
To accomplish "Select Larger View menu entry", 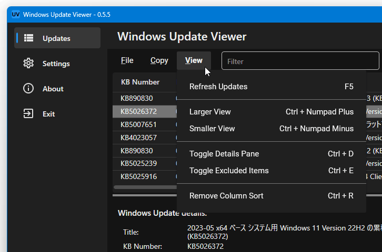I will [272, 112].
